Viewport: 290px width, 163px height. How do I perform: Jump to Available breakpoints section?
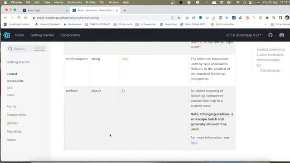pyautogui.click(x=271, y=49)
